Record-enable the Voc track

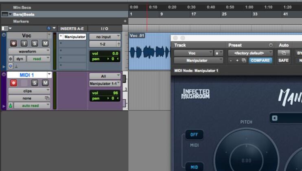(13, 44)
